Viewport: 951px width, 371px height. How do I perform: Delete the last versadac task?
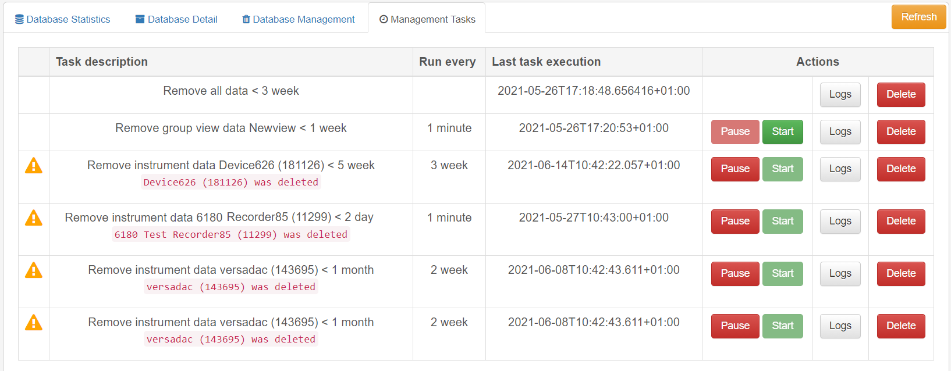click(900, 326)
